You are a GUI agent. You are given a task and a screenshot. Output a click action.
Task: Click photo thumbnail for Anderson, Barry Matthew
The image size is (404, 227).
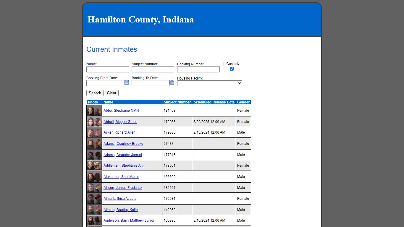click(x=94, y=220)
